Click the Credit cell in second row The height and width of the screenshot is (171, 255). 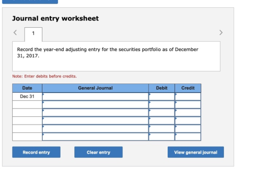(188, 104)
